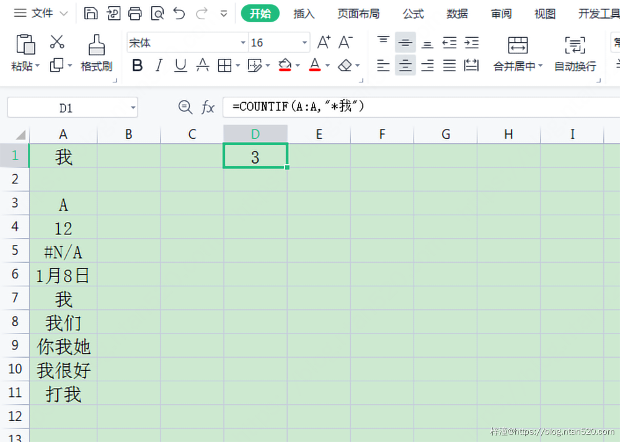Select top vertical align icon
Image resolution: width=620 pixels, height=442 pixels.
point(383,42)
